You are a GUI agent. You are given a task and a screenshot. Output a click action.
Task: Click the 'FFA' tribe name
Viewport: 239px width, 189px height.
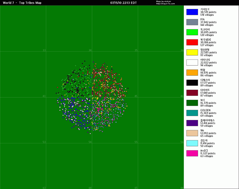(202, 20)
